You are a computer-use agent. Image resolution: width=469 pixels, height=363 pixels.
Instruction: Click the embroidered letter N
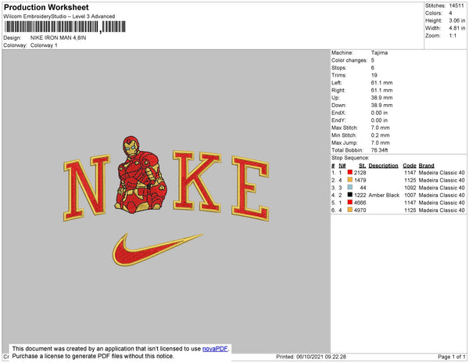coord(87,188)
